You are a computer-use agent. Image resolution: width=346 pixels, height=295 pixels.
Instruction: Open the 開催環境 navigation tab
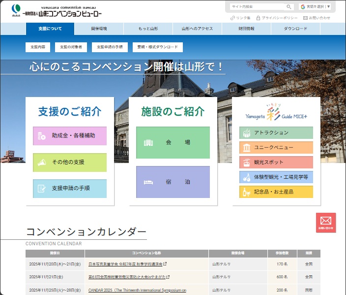click(x=99, y=29)
